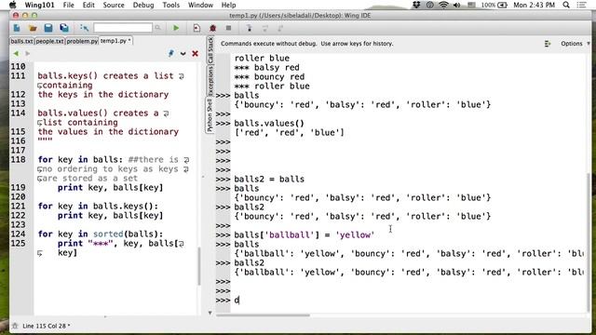596x335 pixels.
Task: Click the toolbar search magnifier icon
Action: 157,28
